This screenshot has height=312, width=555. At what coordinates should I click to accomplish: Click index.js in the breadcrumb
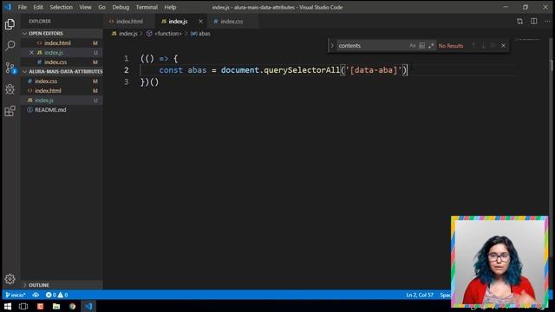pos(125,34)
